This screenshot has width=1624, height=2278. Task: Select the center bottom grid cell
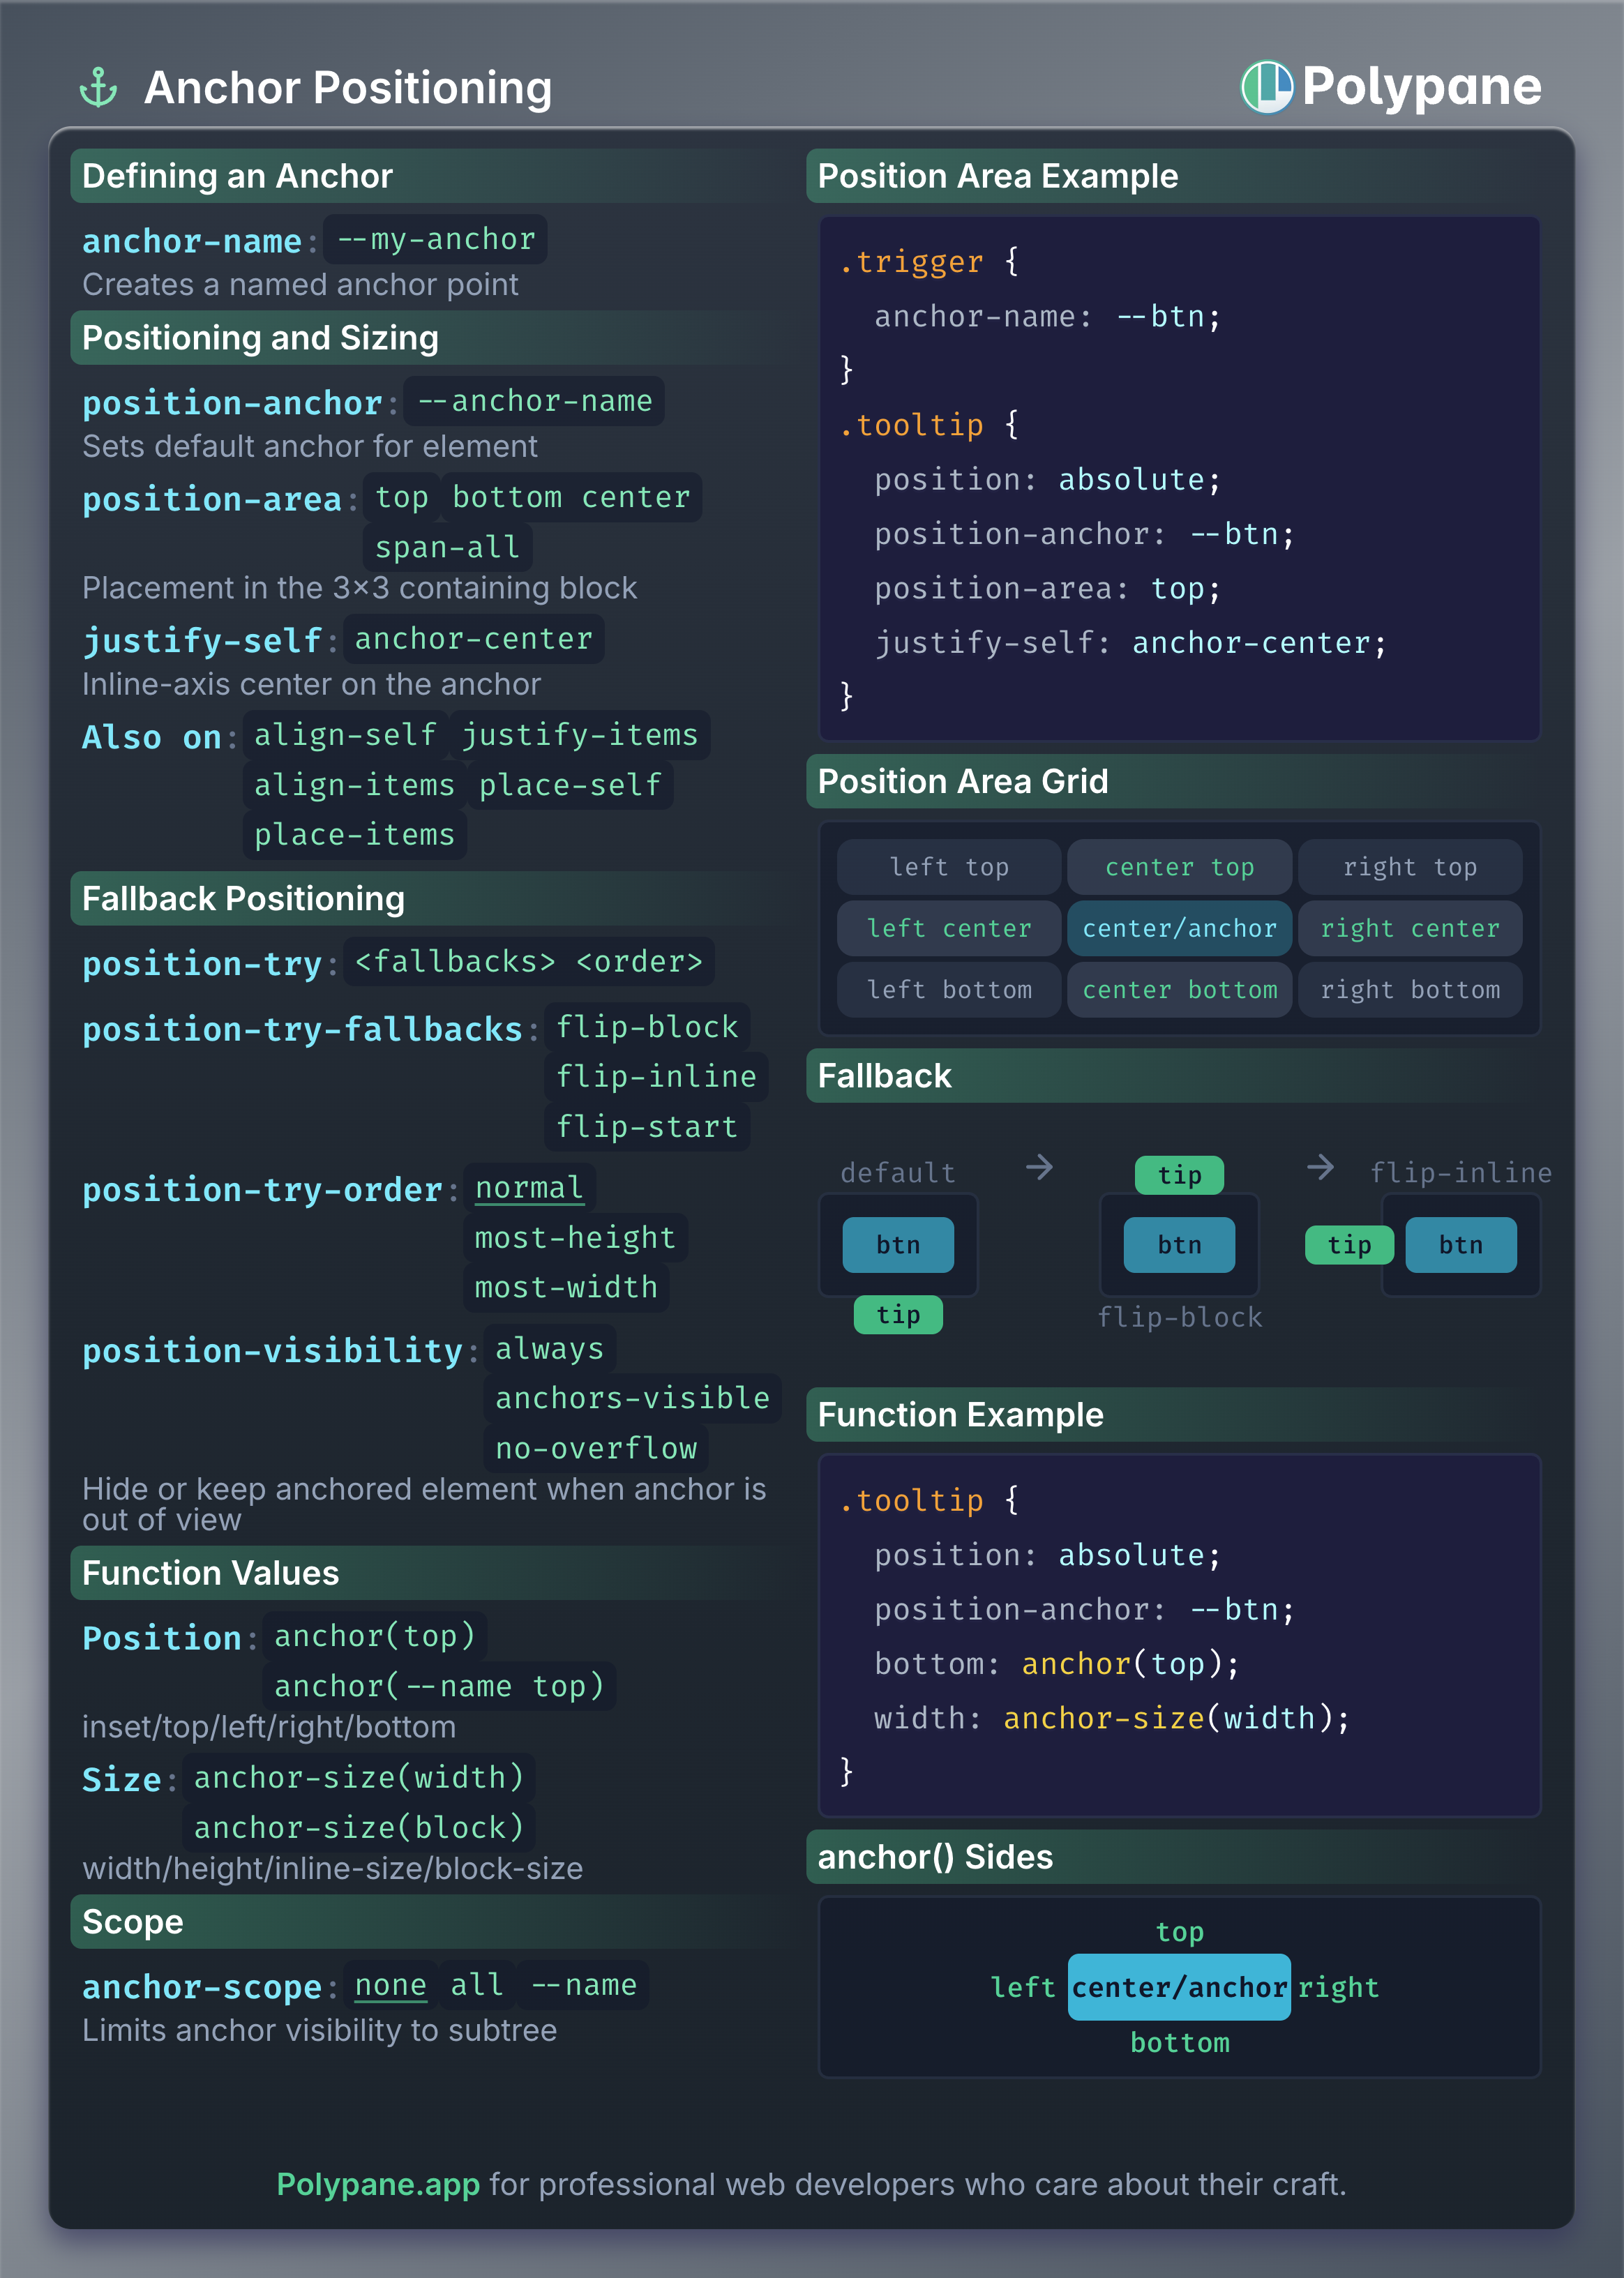(1179, 990)
